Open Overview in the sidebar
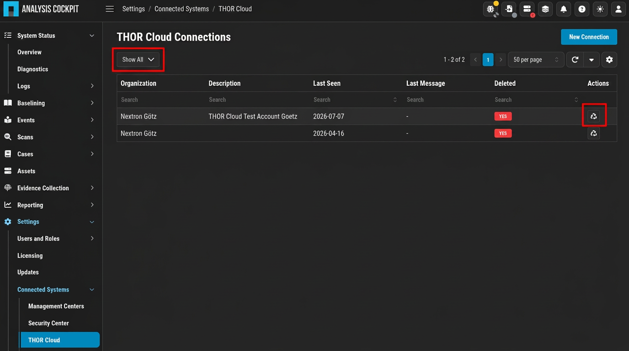The width and height of the screenshot is (629, 351). (29, 52)
